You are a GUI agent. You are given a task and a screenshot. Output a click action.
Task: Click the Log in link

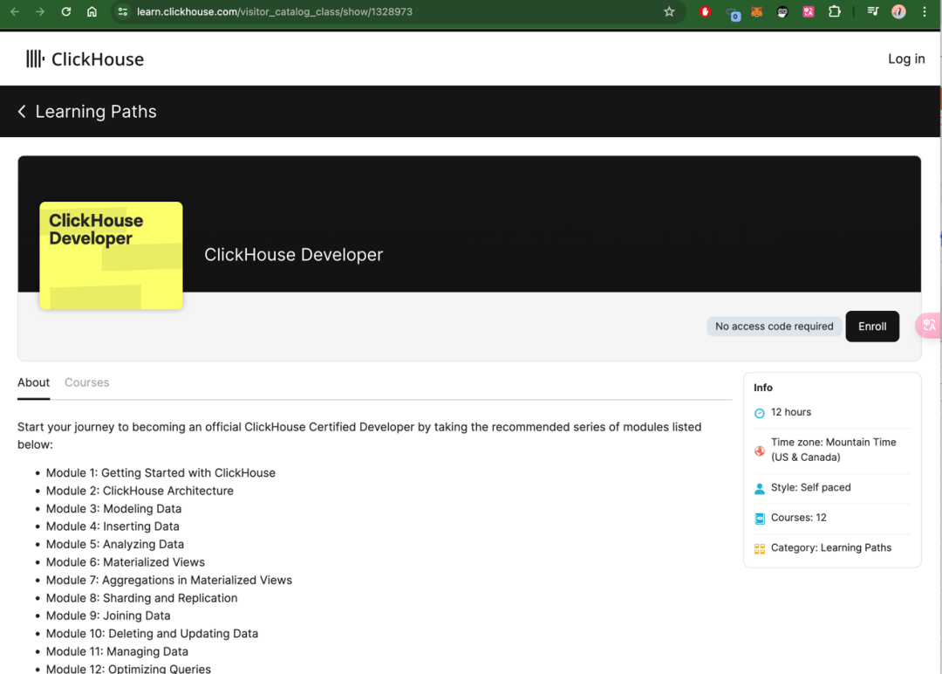(x=906, y=58)
